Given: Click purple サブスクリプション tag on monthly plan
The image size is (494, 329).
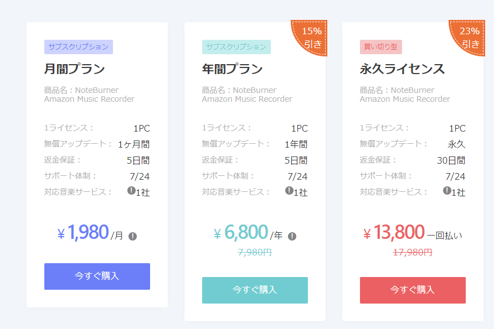Looking at the screenshot, I should [x=79, y=47].
